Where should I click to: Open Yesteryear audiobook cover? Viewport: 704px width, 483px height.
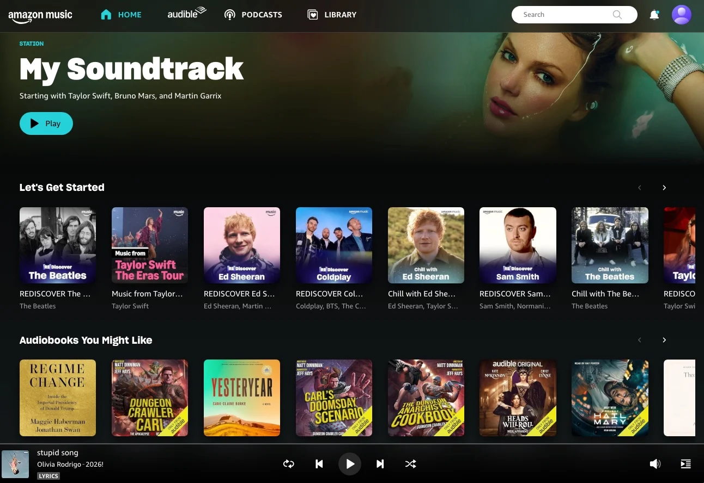tap(242, 398)
